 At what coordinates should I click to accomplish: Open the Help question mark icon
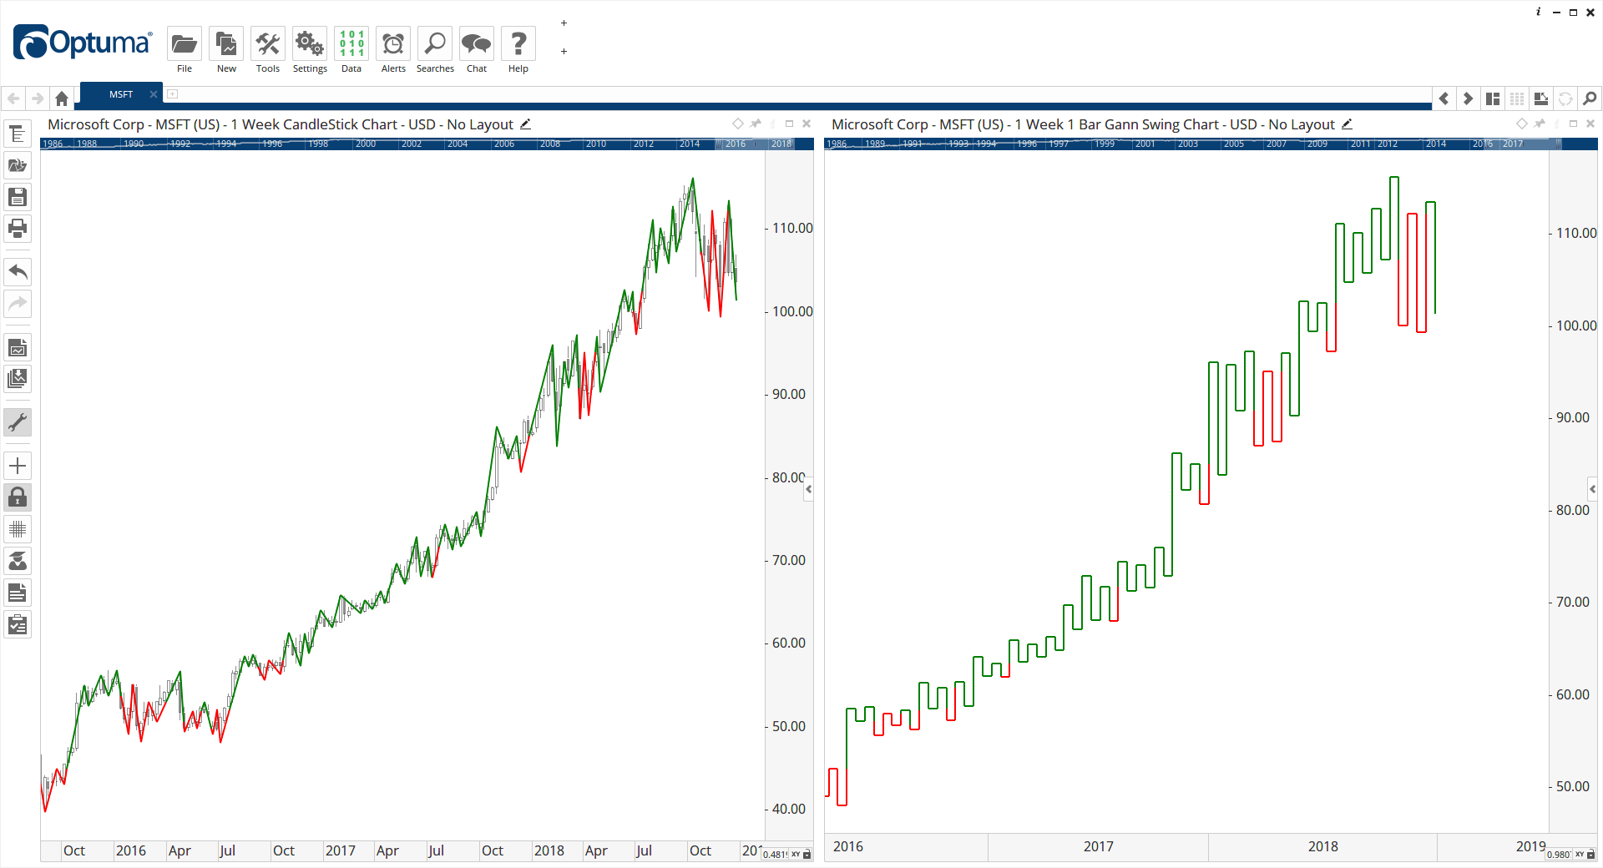[518, 43]
